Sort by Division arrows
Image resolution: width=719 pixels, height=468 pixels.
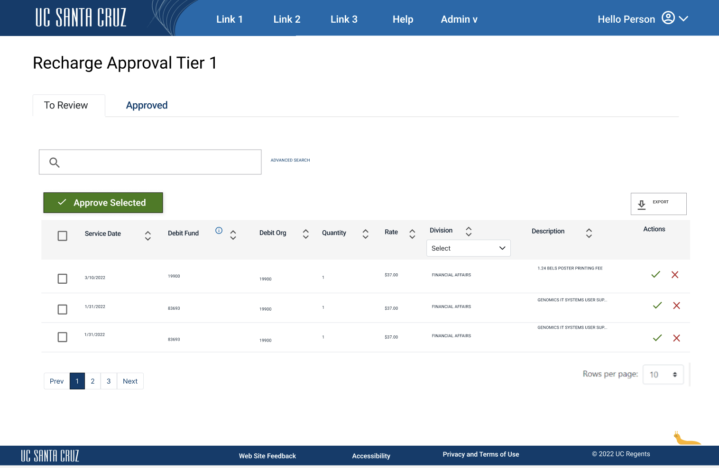coord(469,231)
